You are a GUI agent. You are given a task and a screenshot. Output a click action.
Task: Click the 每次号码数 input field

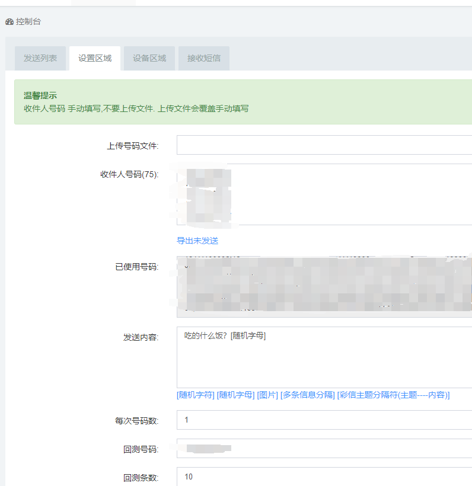coord(324,420)
